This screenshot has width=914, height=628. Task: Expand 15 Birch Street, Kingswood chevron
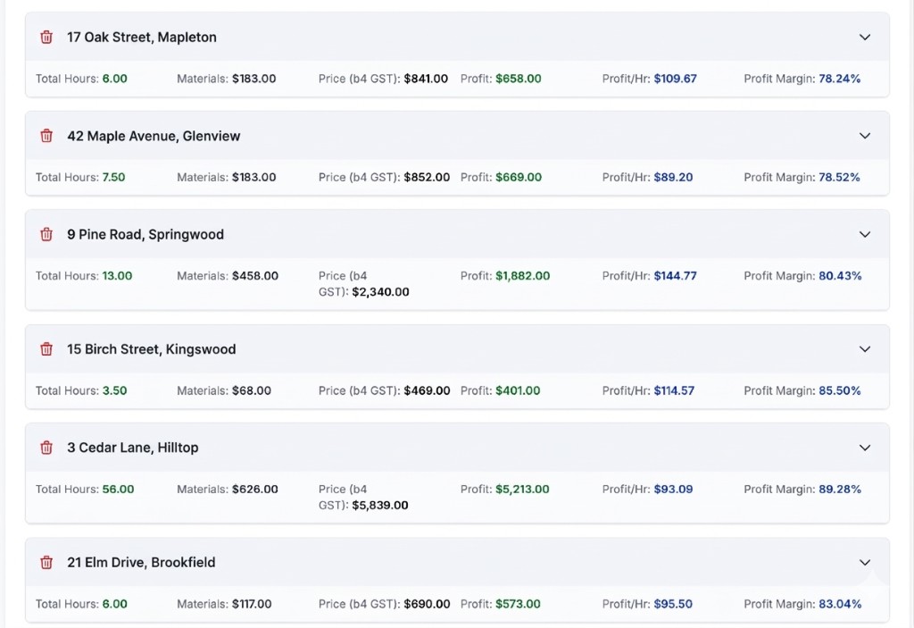point(864,349)
